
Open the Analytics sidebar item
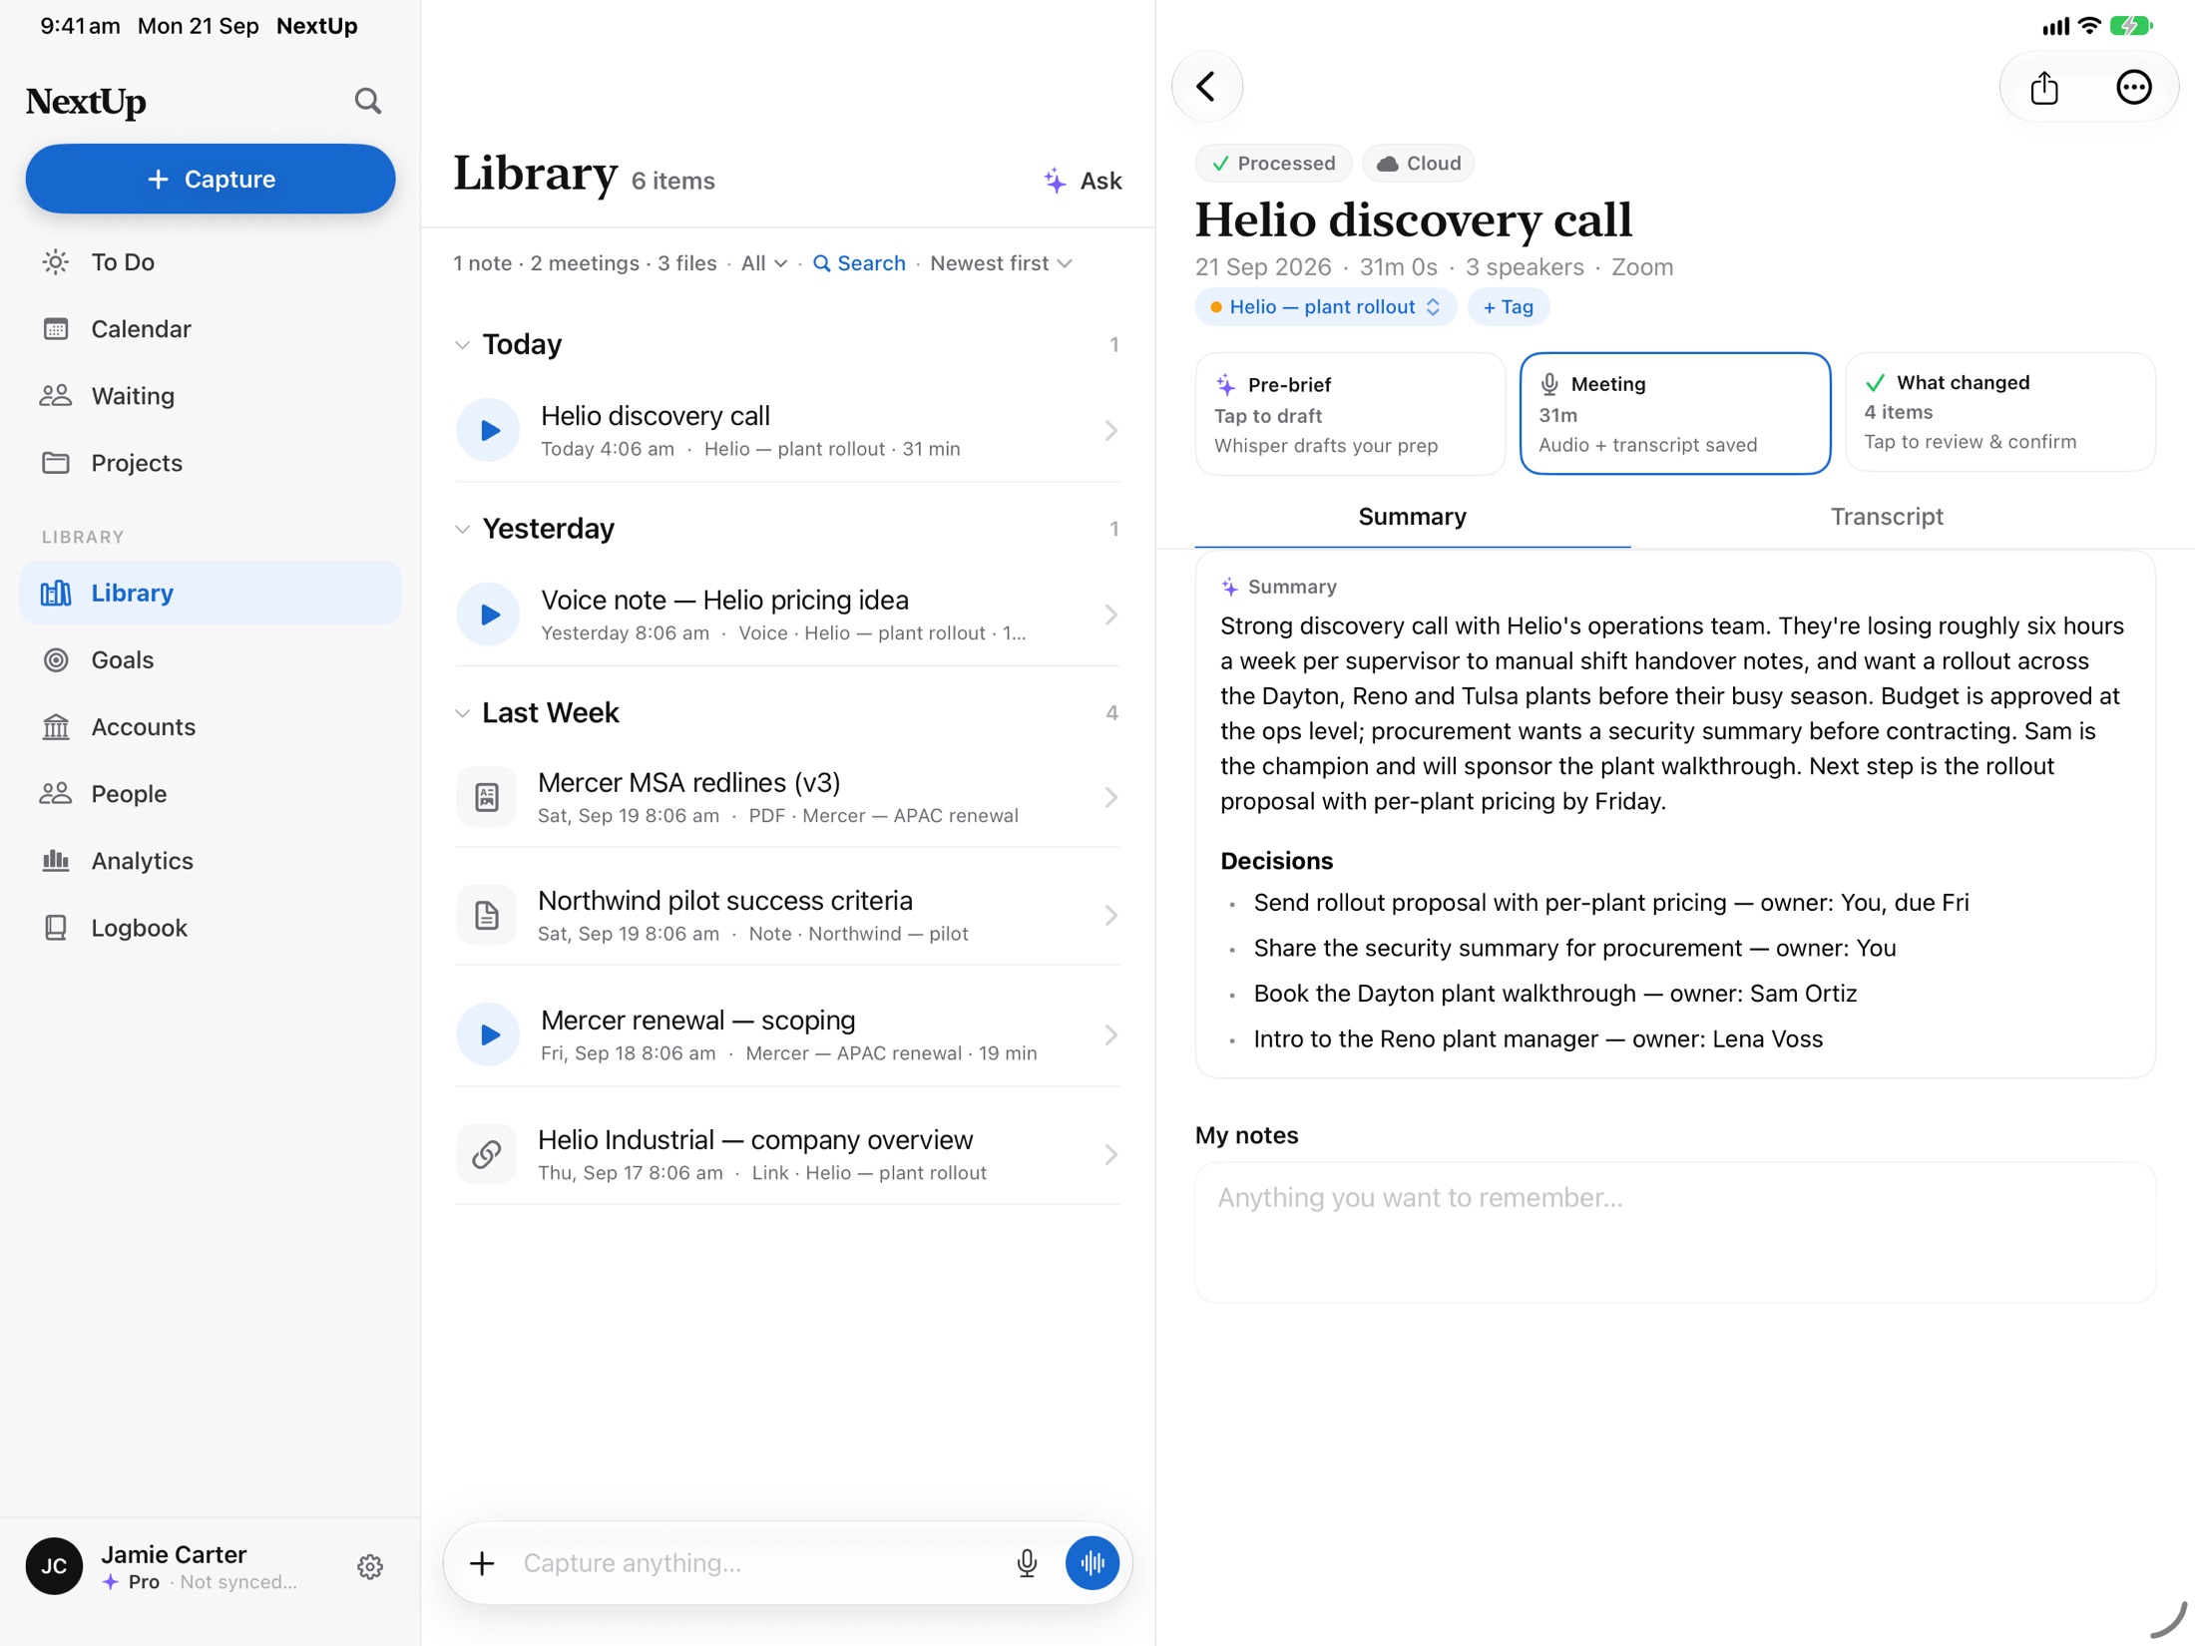click(211, 860)
